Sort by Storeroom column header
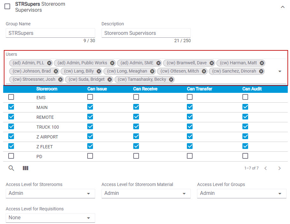Screen dimensions: 290x224 point(47,89)
